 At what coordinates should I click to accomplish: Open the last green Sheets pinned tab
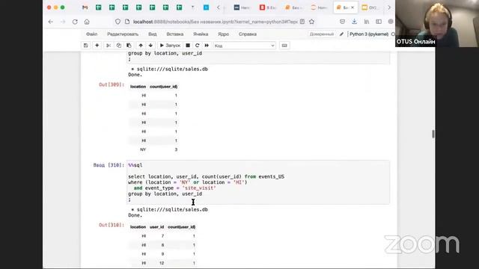pos(180,7)
